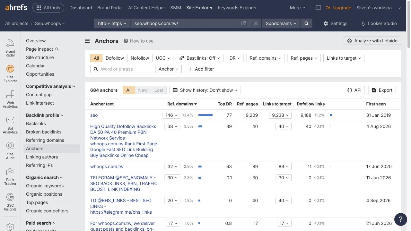411x231 pixels.
Task: Open the More menu
Action: (x=297, y=8)
